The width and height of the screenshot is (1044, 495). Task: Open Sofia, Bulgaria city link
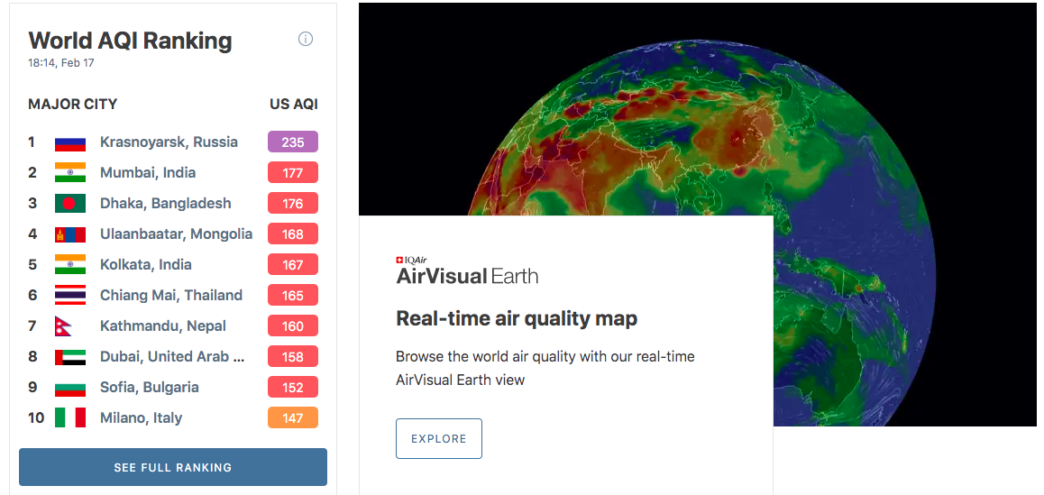pos(149,387)
